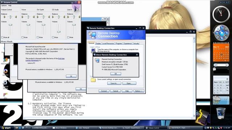This screenshot has height=130, width=232.
Task: Click right speaker icon of Line In balance
Action: tap(79, 17)
